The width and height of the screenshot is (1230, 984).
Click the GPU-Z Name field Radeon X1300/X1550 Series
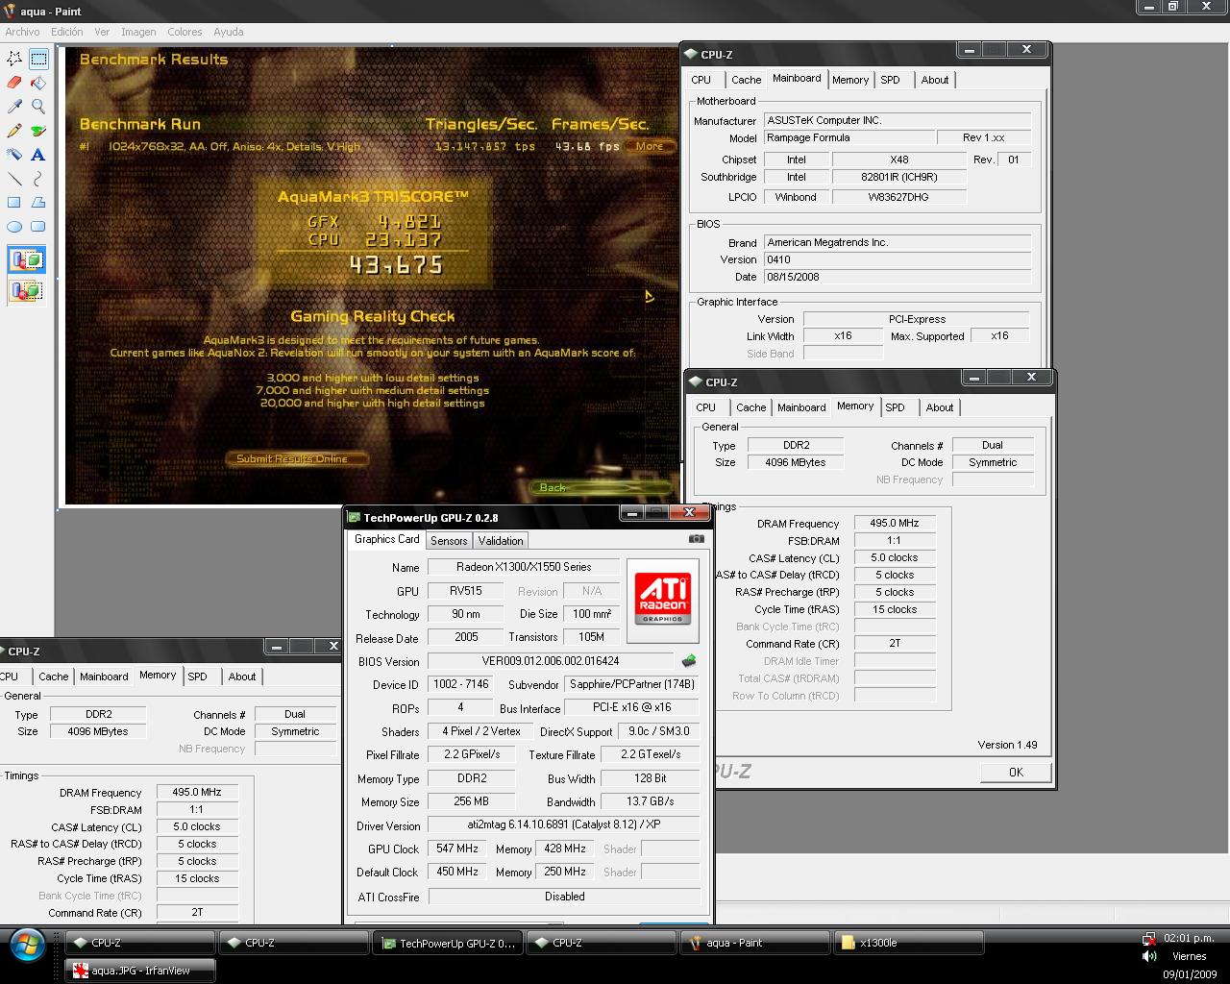point(524,567)
